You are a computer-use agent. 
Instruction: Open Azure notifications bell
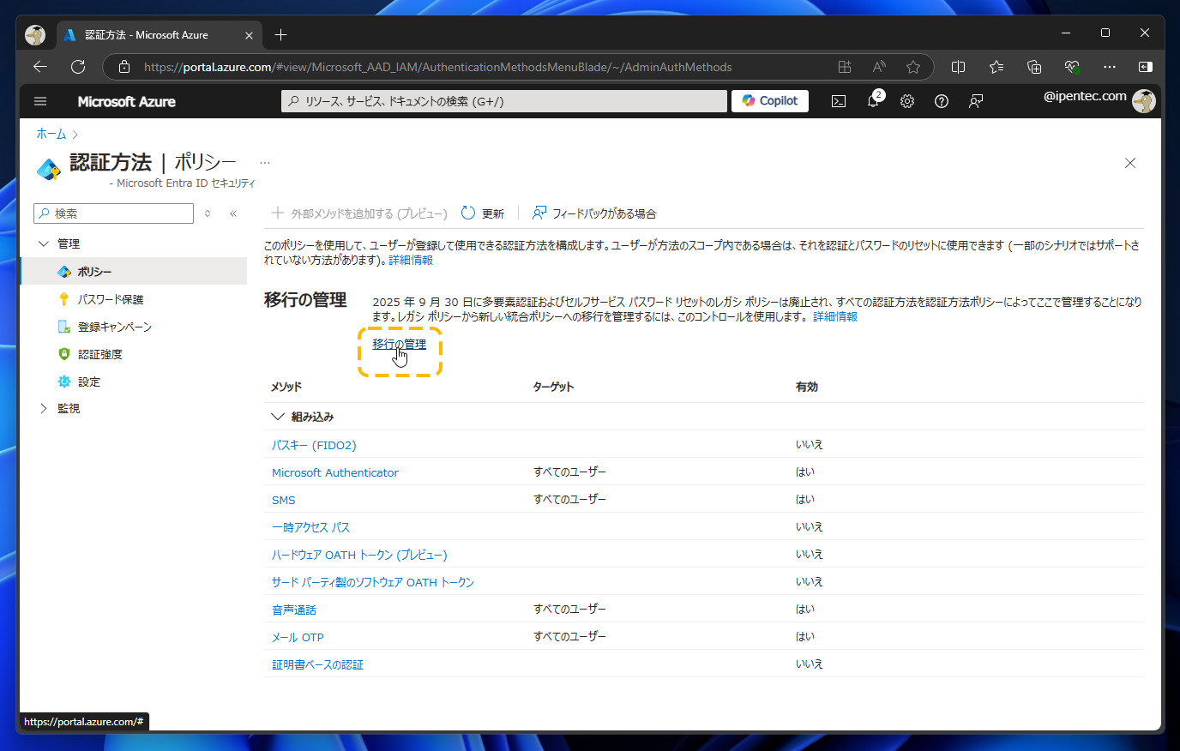(872, 101)
